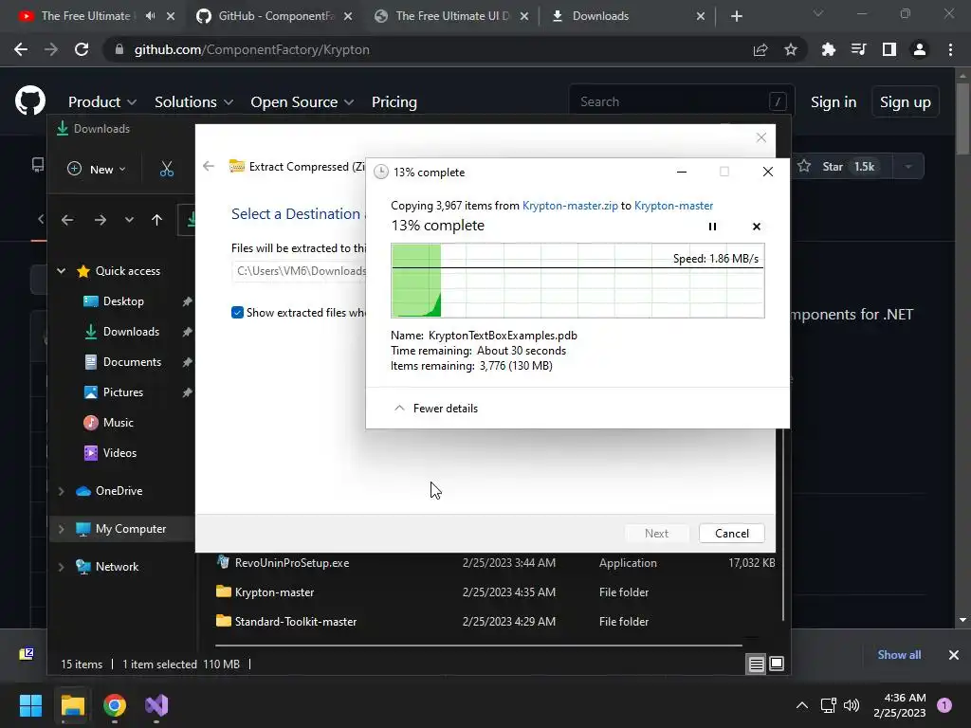Screen dimensions: 971x728
Task: Open the New dropdown in File Explorer
Action: coord(97,169)
